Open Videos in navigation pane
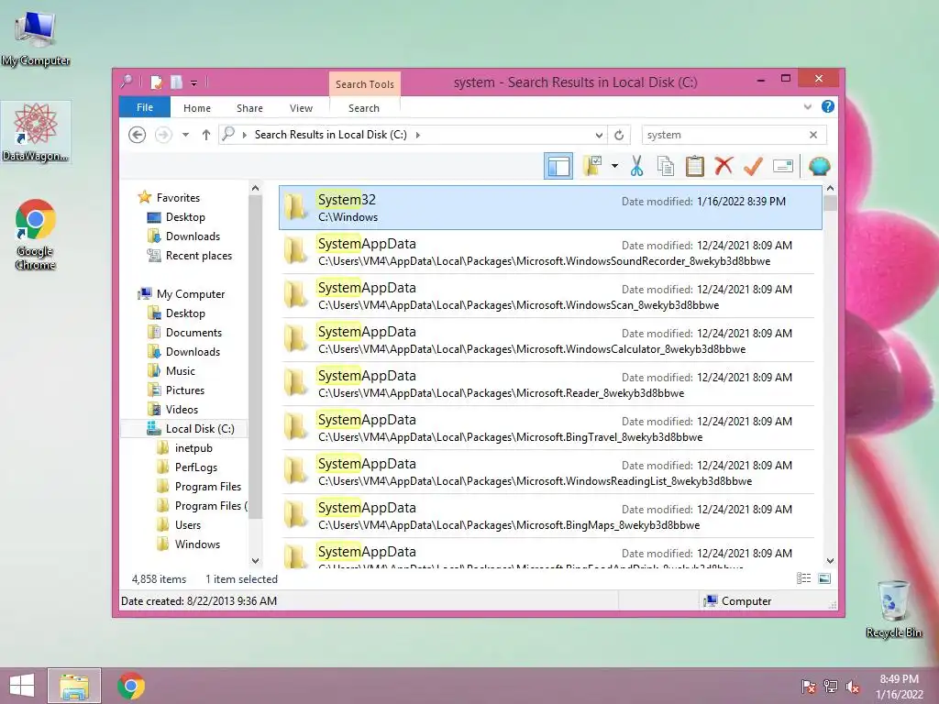 [x=182, y=410]
